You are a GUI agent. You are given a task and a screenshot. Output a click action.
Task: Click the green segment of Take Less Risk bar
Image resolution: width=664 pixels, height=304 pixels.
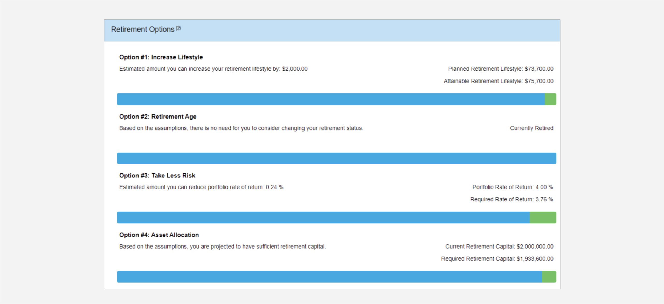543,218
